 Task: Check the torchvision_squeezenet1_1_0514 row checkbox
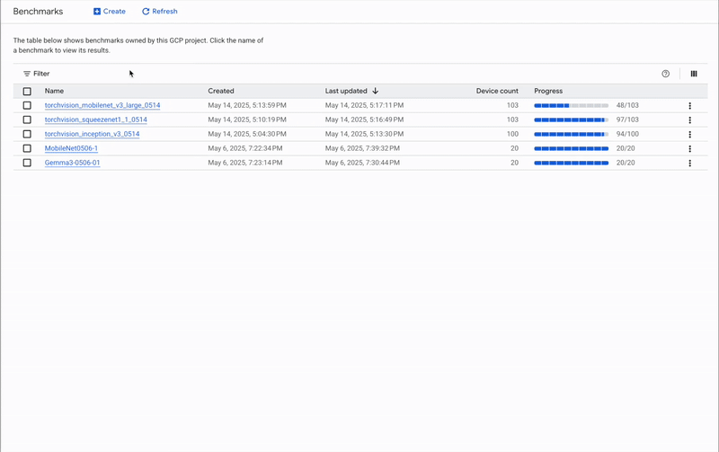tap(27, 120)
